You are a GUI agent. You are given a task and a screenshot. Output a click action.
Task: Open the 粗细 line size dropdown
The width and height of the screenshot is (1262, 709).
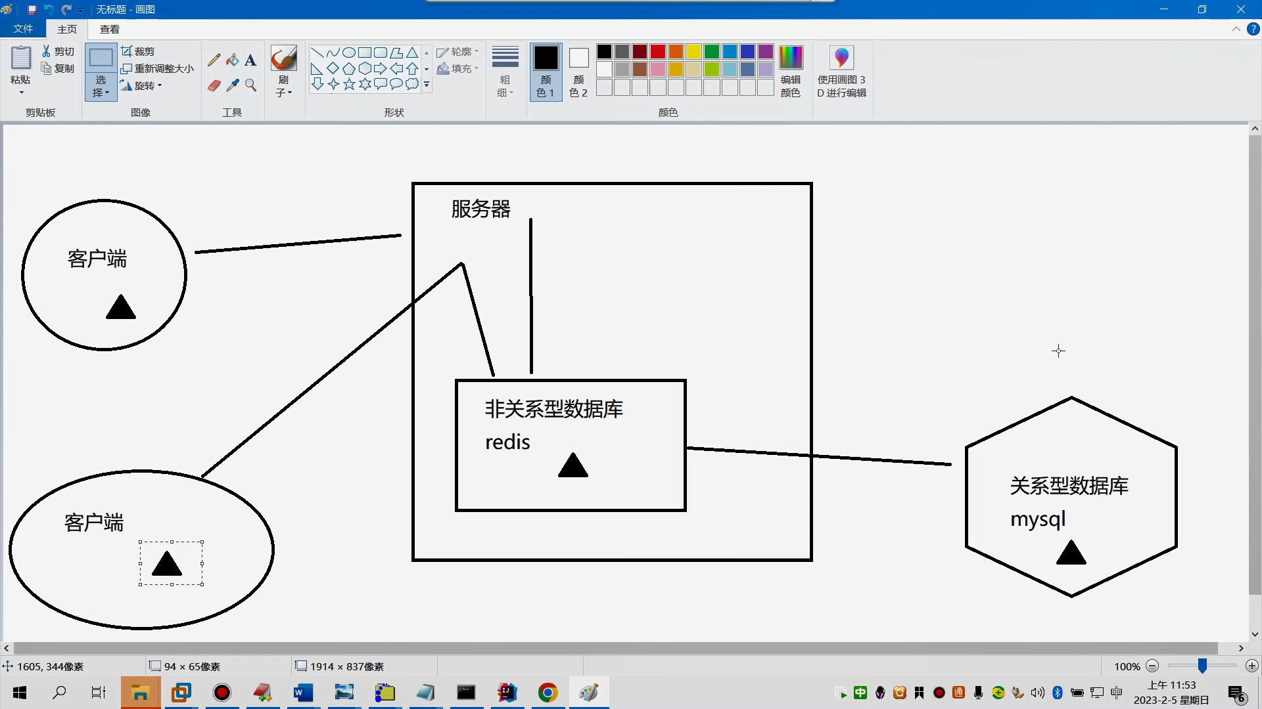pos(505,72)
